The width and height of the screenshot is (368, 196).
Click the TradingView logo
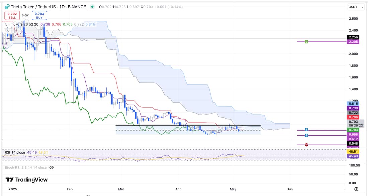[26, 180]
